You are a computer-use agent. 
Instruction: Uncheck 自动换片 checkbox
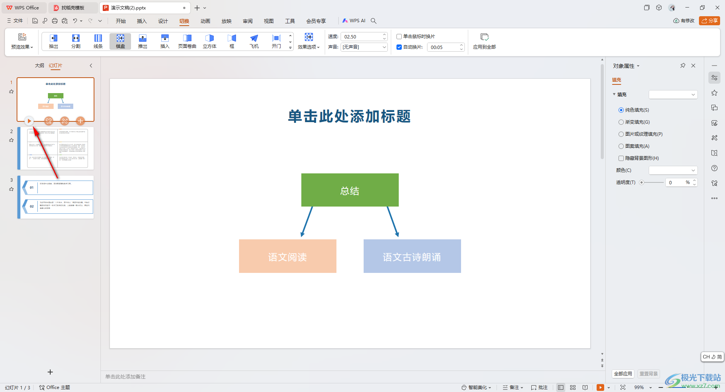399,47
